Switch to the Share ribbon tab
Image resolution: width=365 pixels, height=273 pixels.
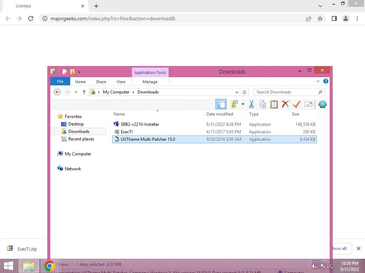tap(101, 82)
